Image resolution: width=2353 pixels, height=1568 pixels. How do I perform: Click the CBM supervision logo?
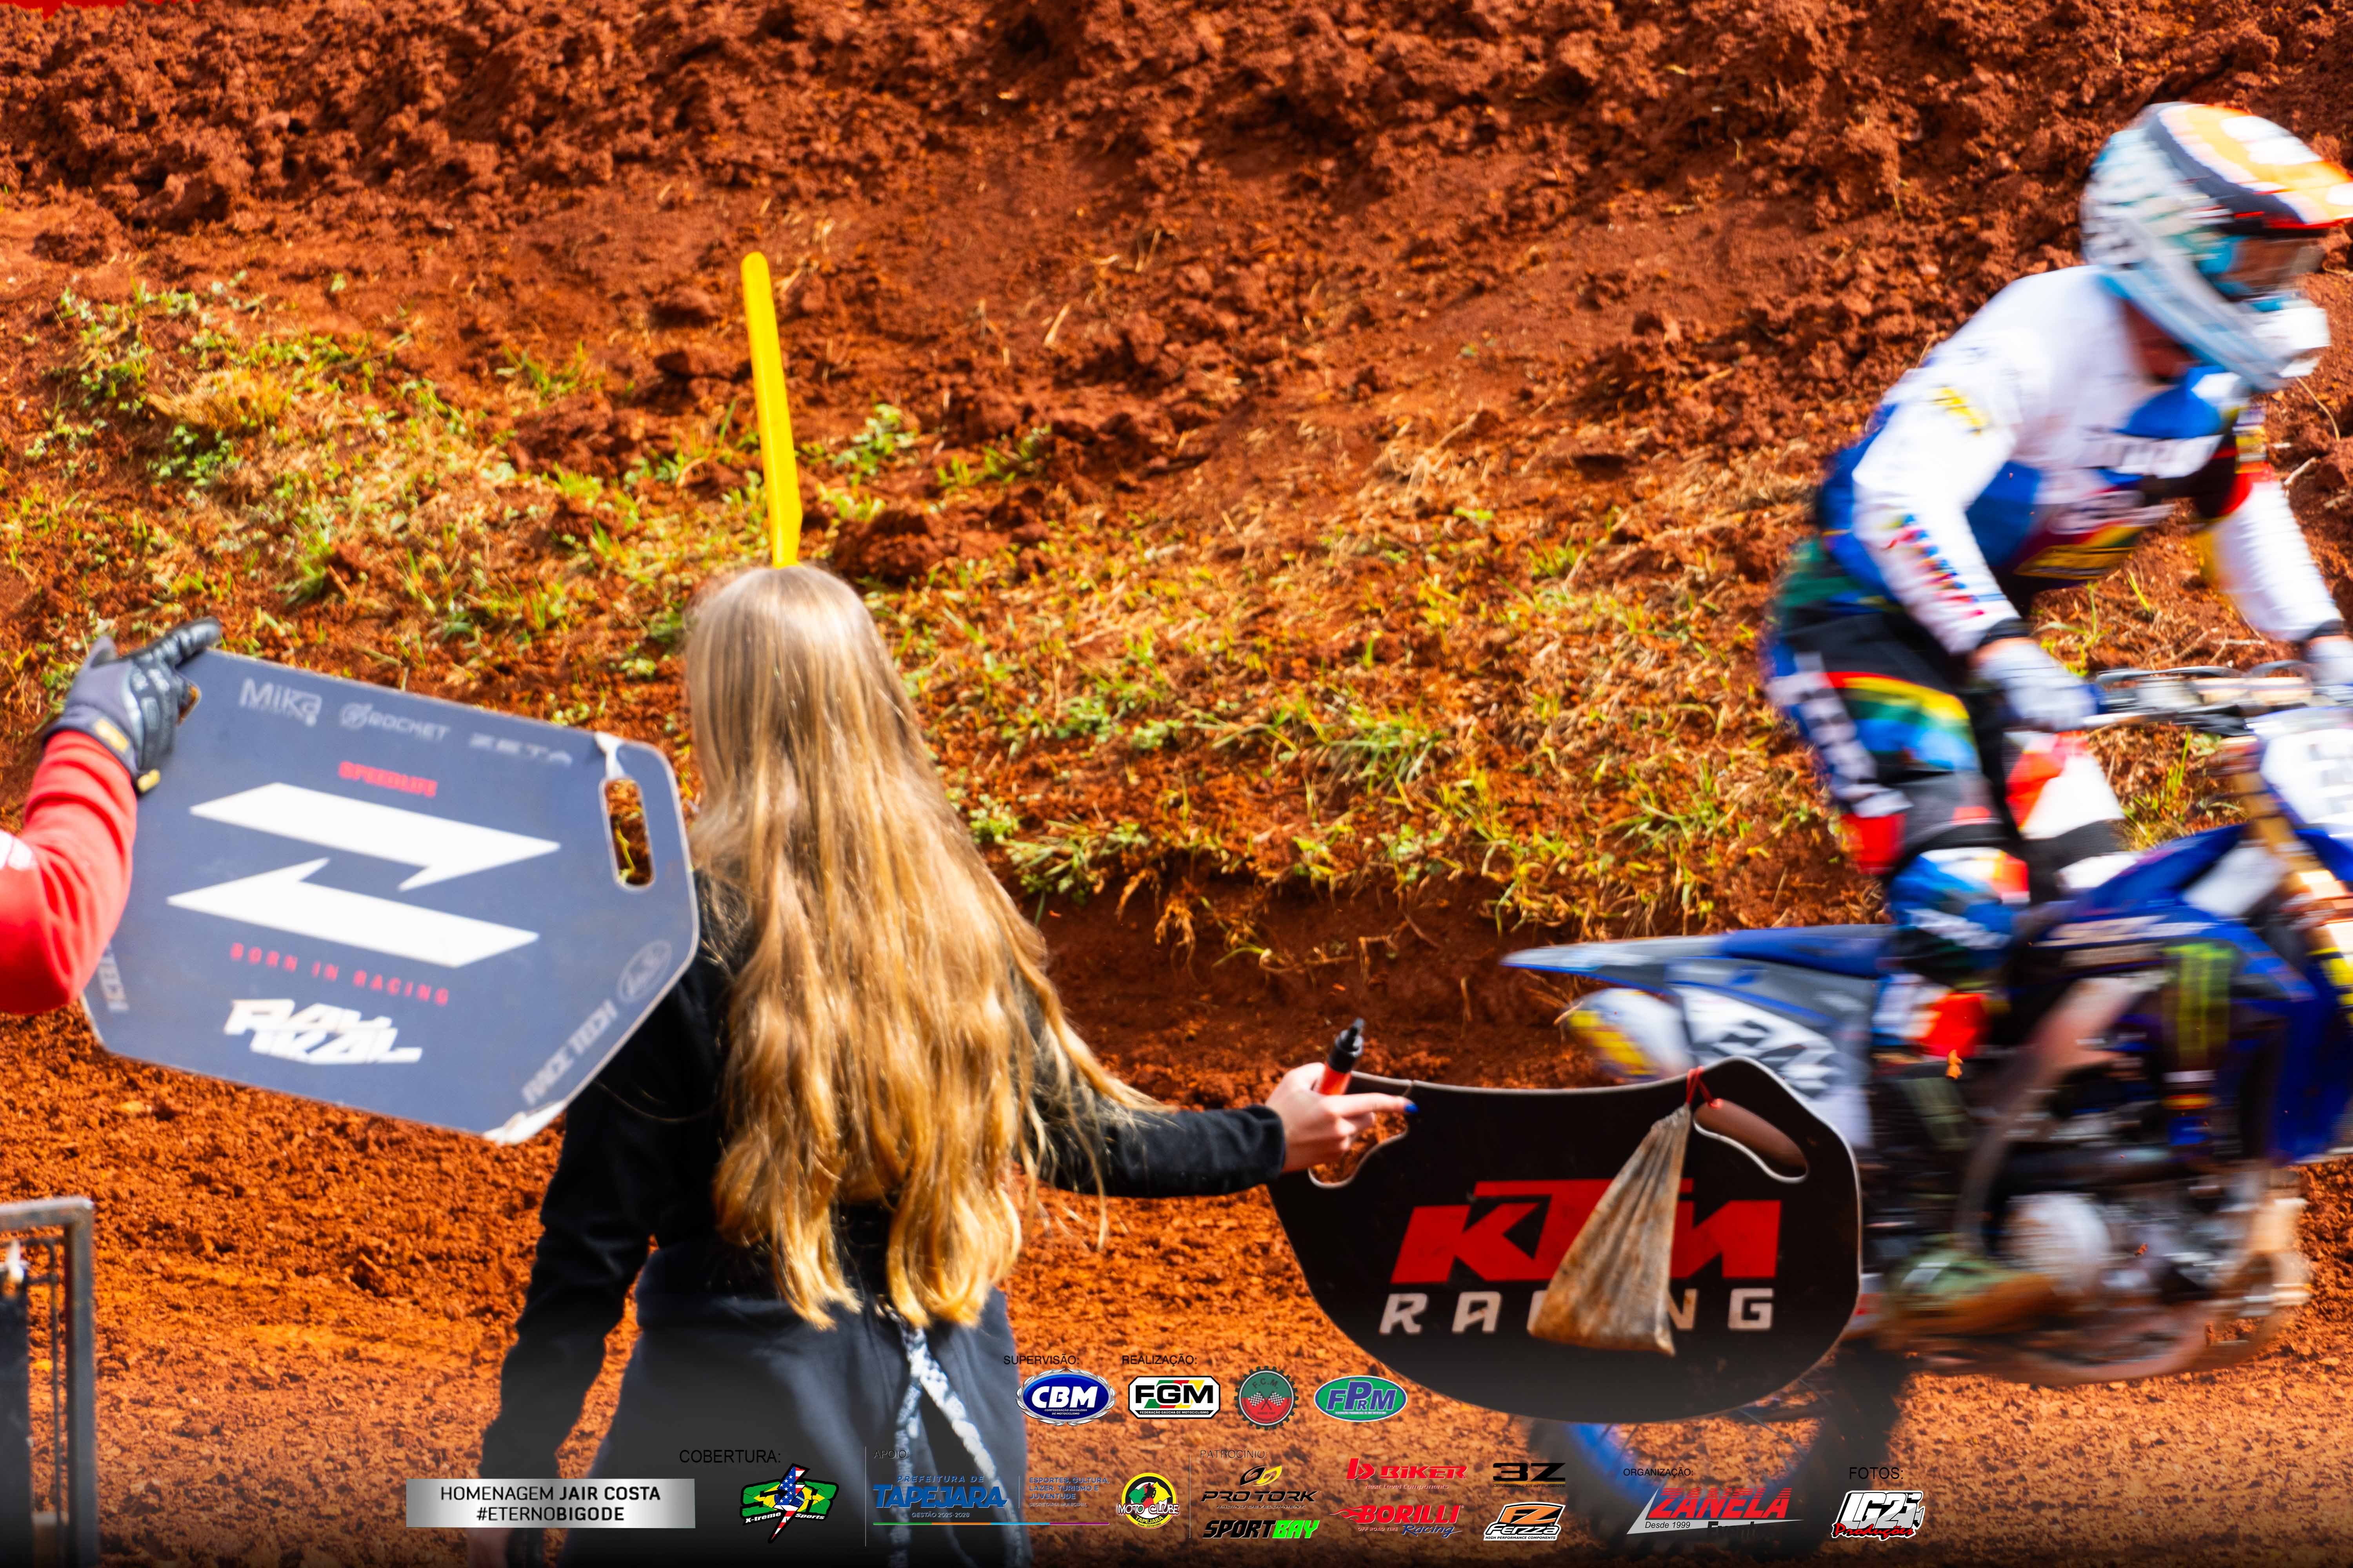[1066, 1397]
